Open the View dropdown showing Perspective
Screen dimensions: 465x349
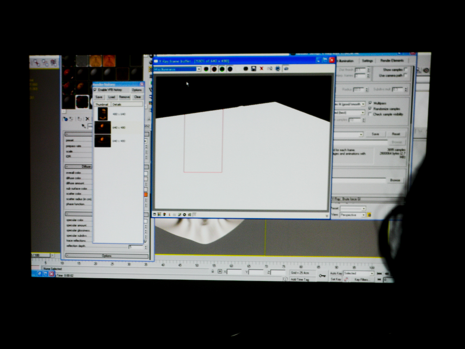pos(353,214)
